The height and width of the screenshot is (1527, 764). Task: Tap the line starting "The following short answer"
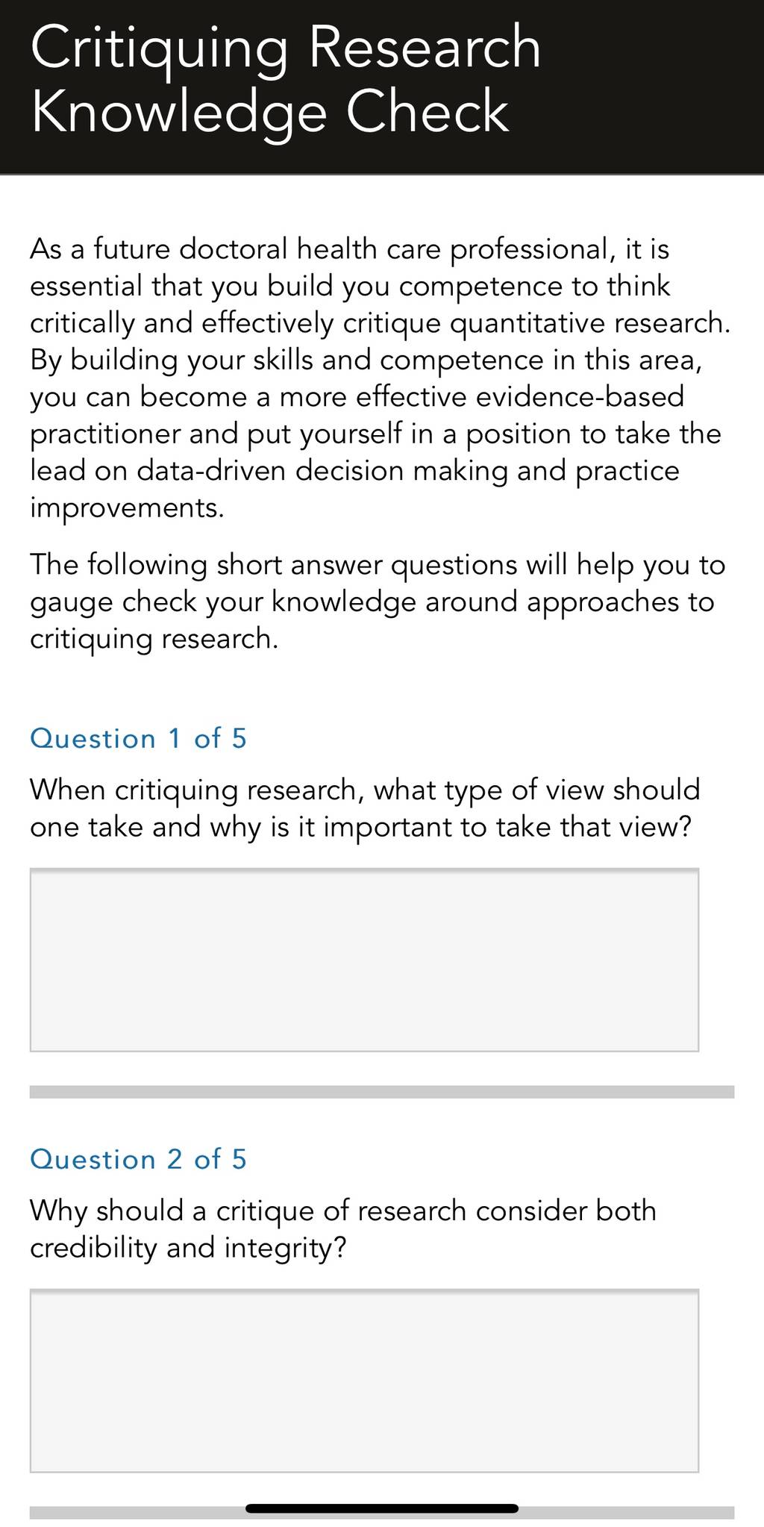point(378,565)
